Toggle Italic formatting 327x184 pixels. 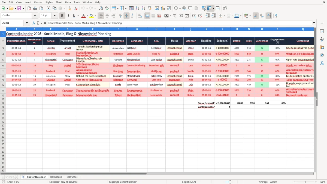coord(68,16)
